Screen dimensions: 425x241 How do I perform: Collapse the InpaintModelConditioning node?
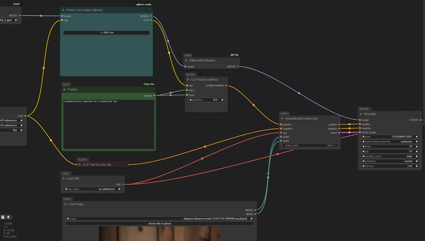(x=282, y=118)
